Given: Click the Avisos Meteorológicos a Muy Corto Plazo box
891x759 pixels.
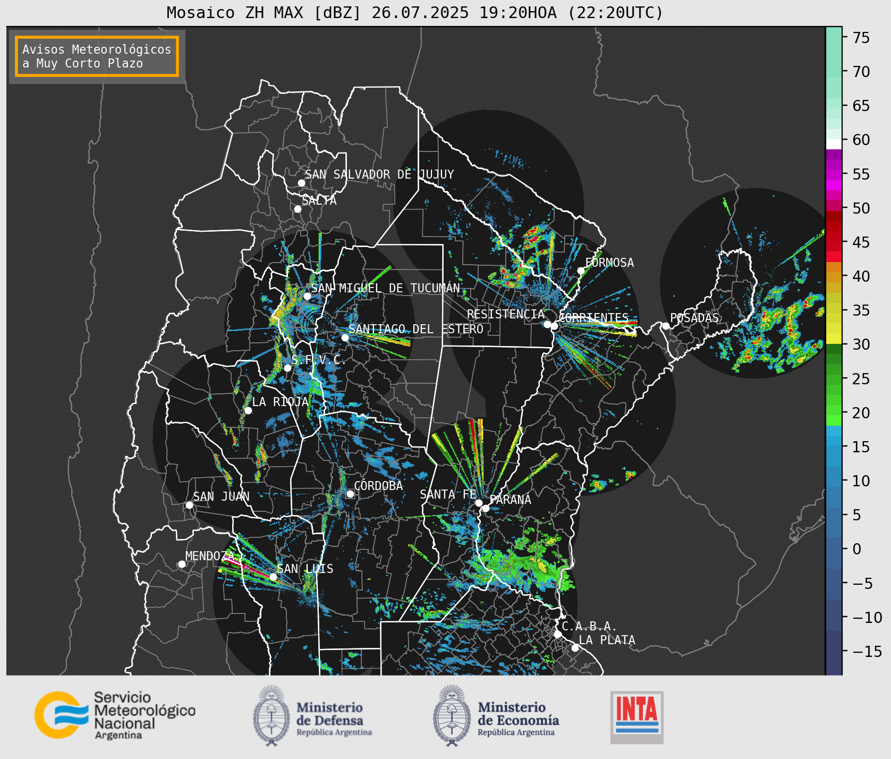Looking at the screenshot, I should point(97,56).
